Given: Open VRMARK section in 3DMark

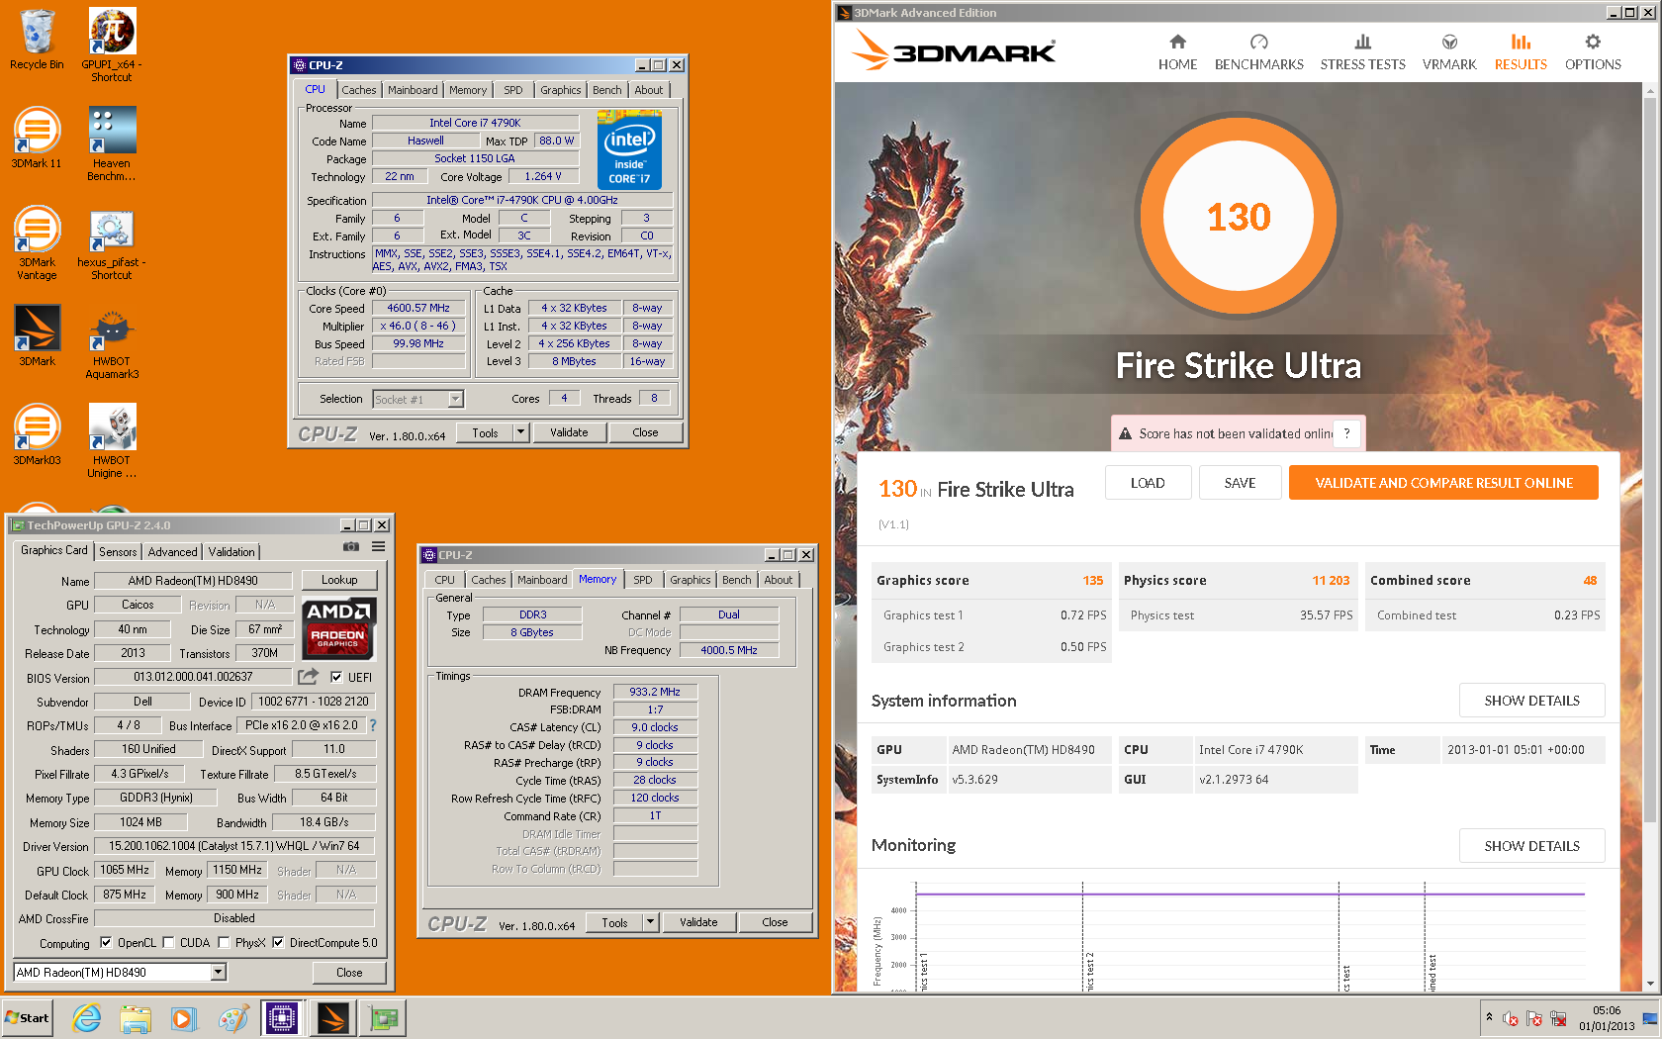Looking at the screenshot, I should (1449, 51).
